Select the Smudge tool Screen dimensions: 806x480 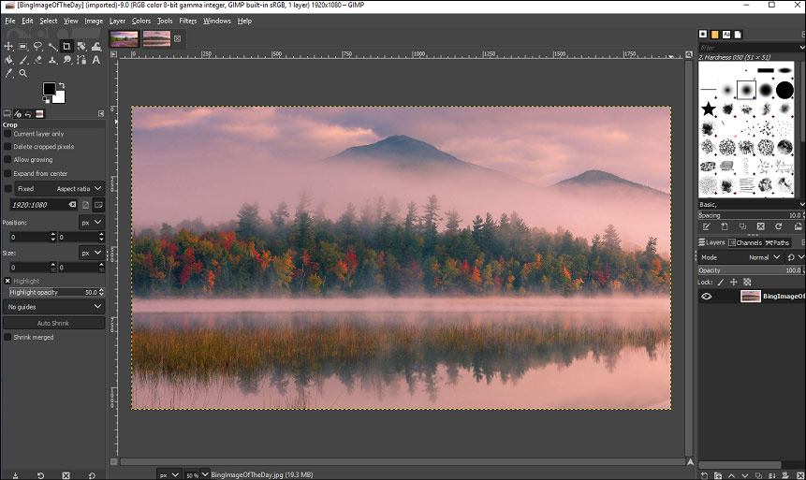click(66, 60)
